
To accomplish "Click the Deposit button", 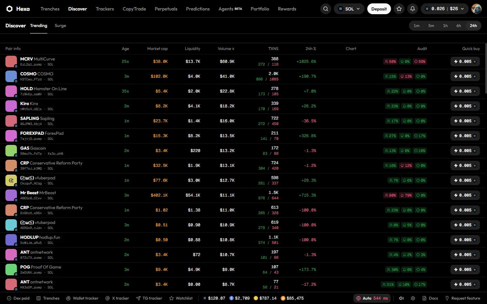I will pos(379,9).
